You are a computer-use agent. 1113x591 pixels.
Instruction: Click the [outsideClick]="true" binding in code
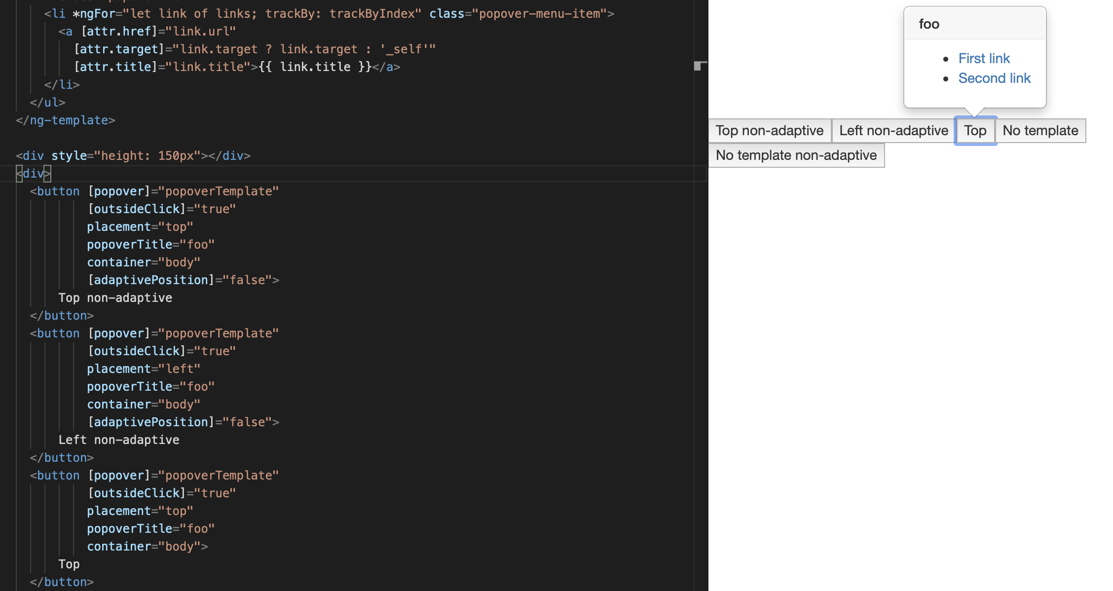point(161,209)
